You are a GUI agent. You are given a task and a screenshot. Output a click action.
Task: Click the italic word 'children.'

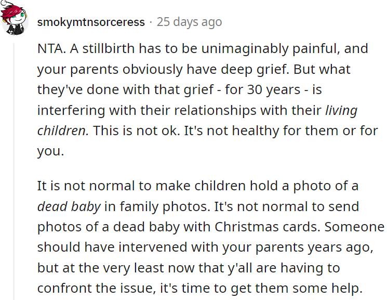[x=63, y=131]
